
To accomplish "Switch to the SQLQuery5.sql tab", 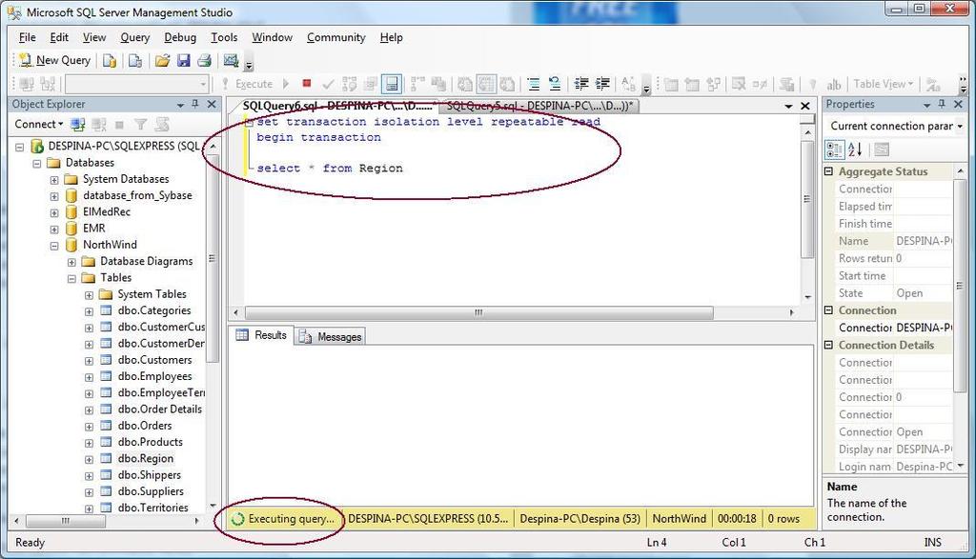I will pyautogui.click(x=539, y=106).
